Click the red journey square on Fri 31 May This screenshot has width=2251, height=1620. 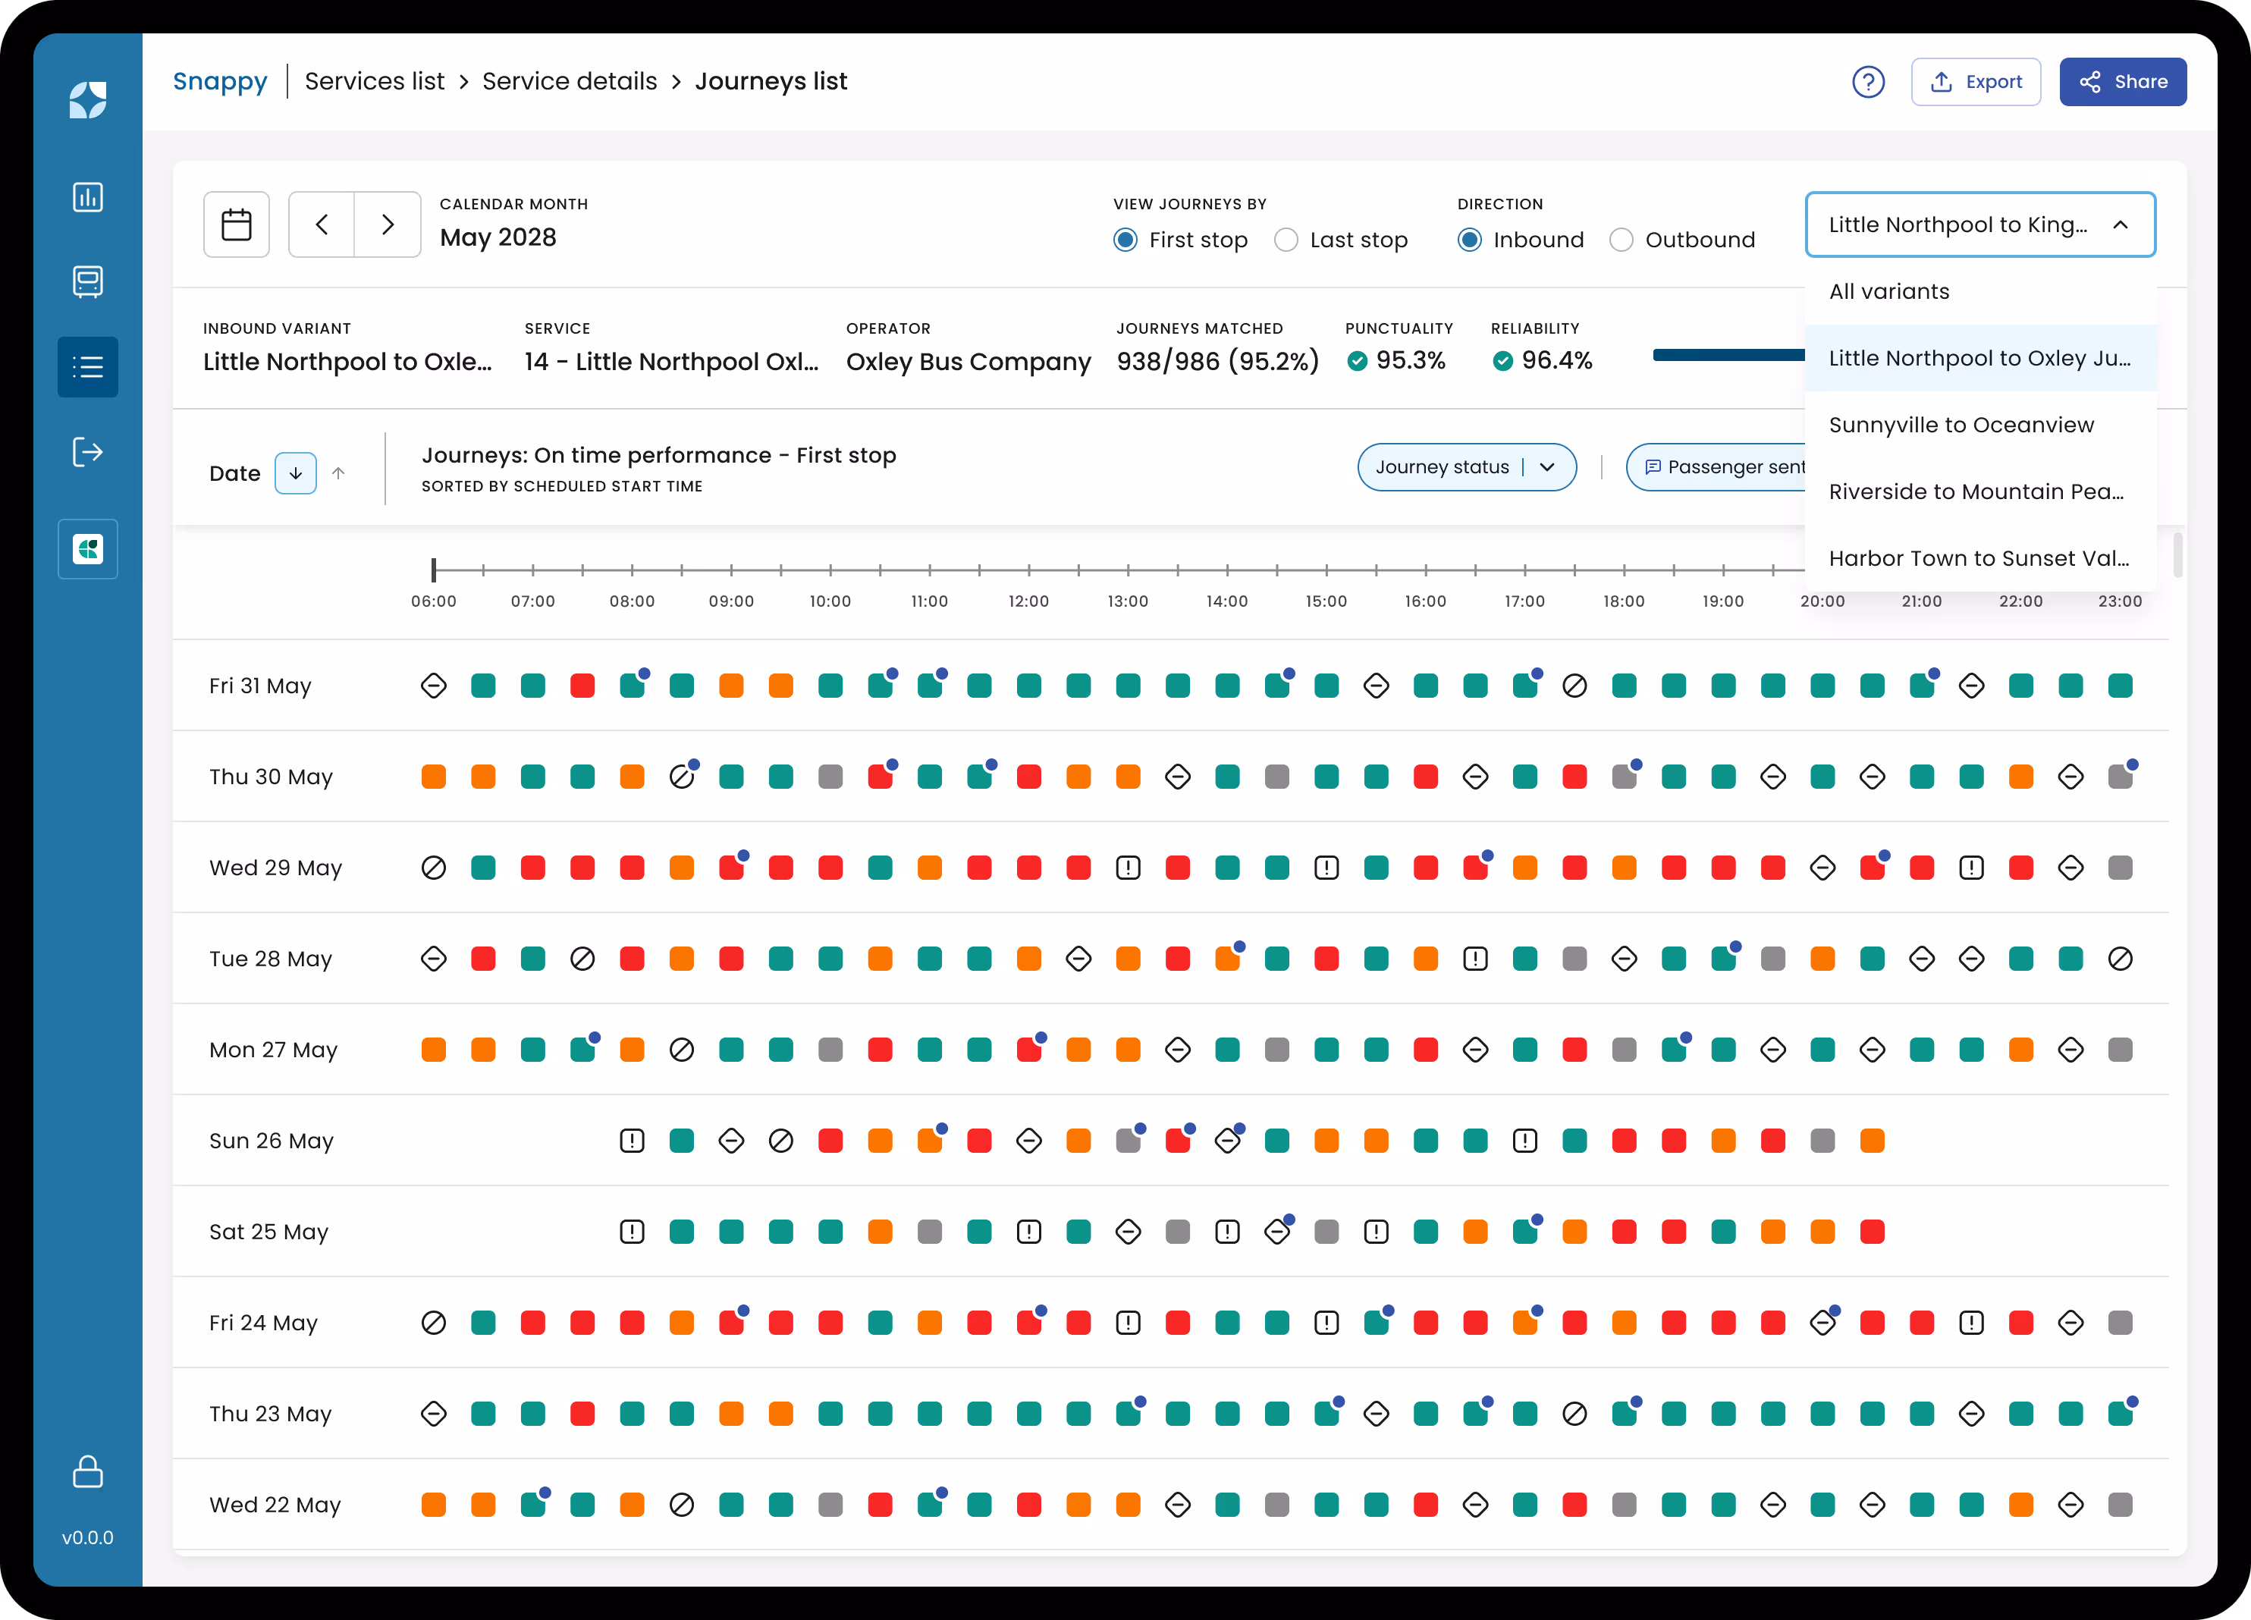click(x=582, y=686)
